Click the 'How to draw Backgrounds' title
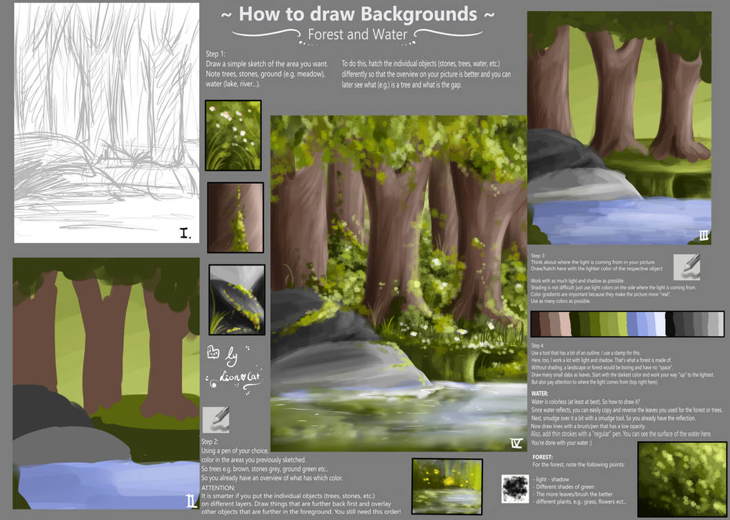Image resolution: width=730 pixels, height=520 pixels. coord(358,14)
